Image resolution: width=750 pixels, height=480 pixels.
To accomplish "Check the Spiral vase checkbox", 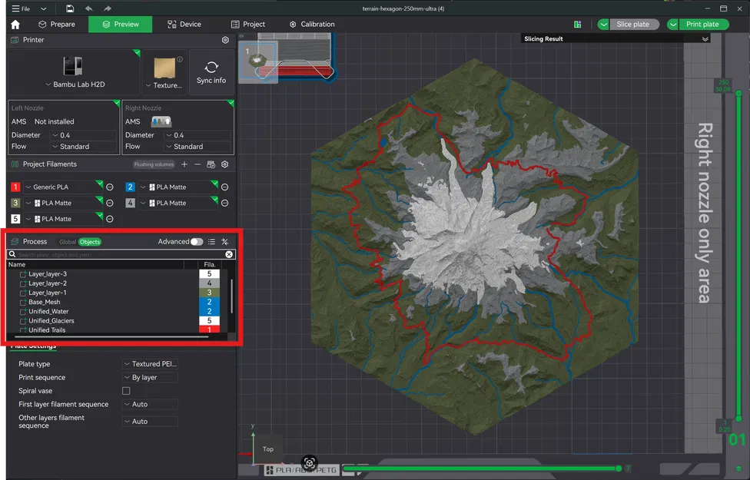I will click(125, 390).
